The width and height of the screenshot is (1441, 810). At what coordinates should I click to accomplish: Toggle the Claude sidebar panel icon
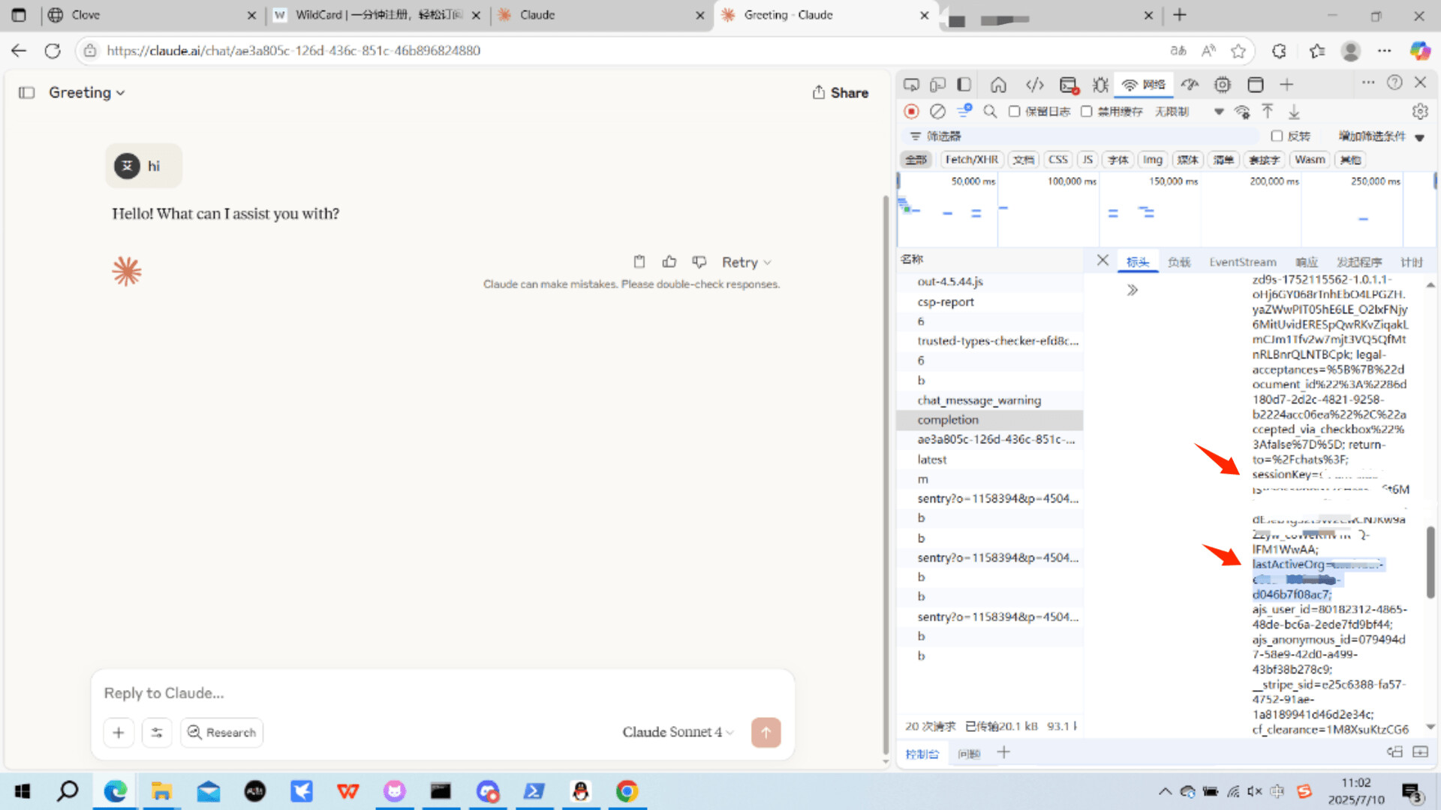[x=27, y=93]
